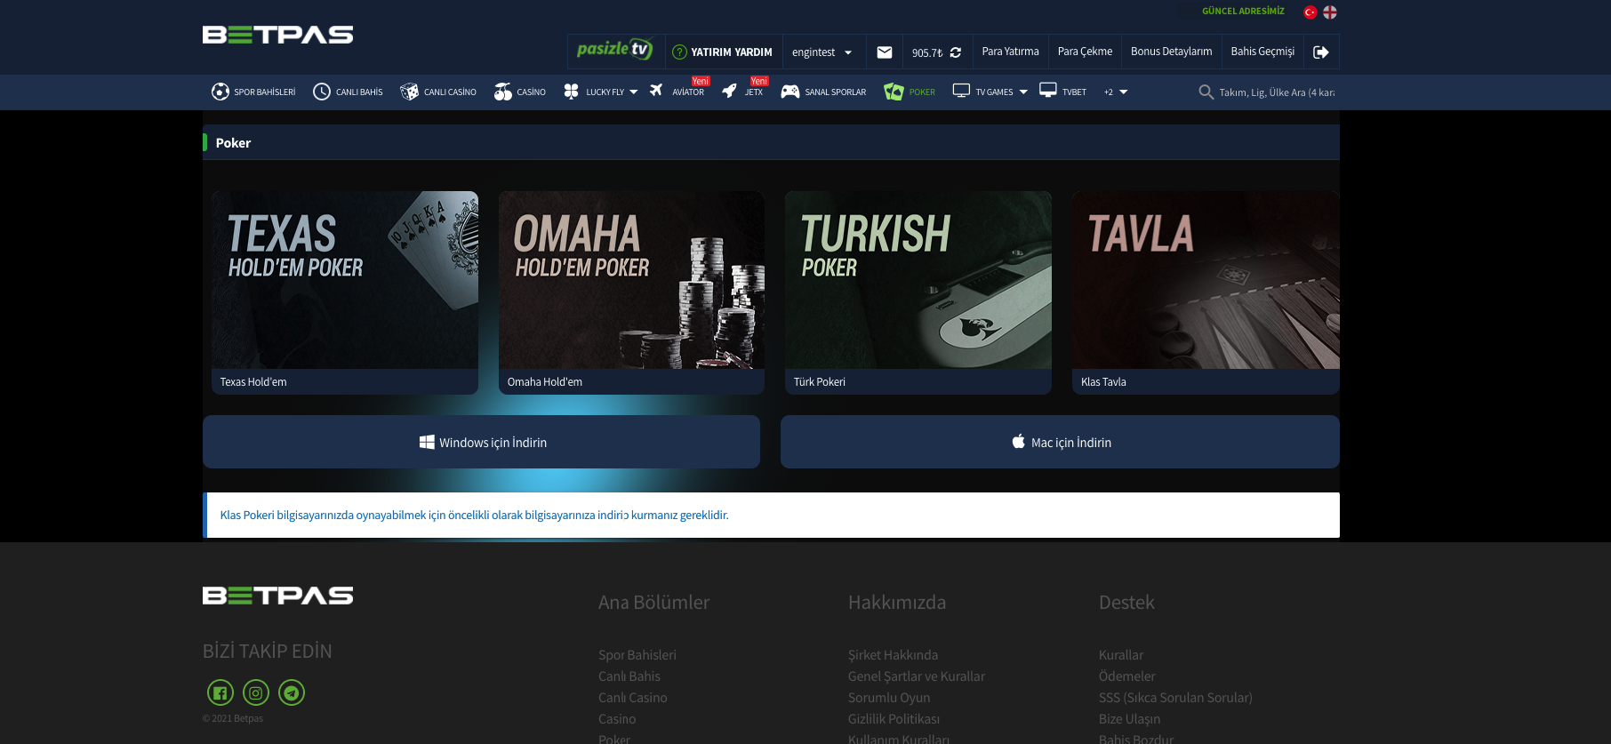This screenshot has width=1611, height=744.
Task: Open the pasizle tv logo link
Action: pos(616,50)
